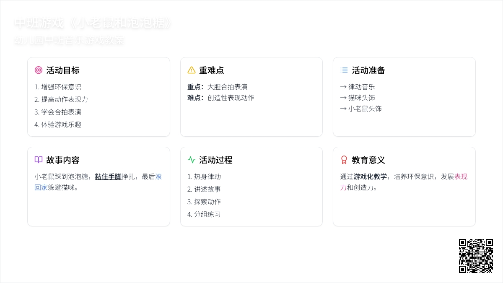This screenshot has height=283, width=503.
Task: Click the 热身律动 step
Action: coord(204,177)
